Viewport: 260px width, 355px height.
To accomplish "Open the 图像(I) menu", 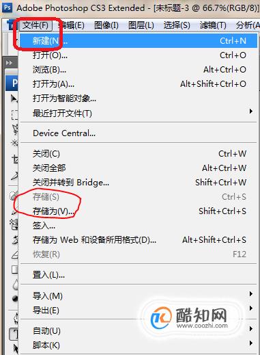I will coord(106,25).
